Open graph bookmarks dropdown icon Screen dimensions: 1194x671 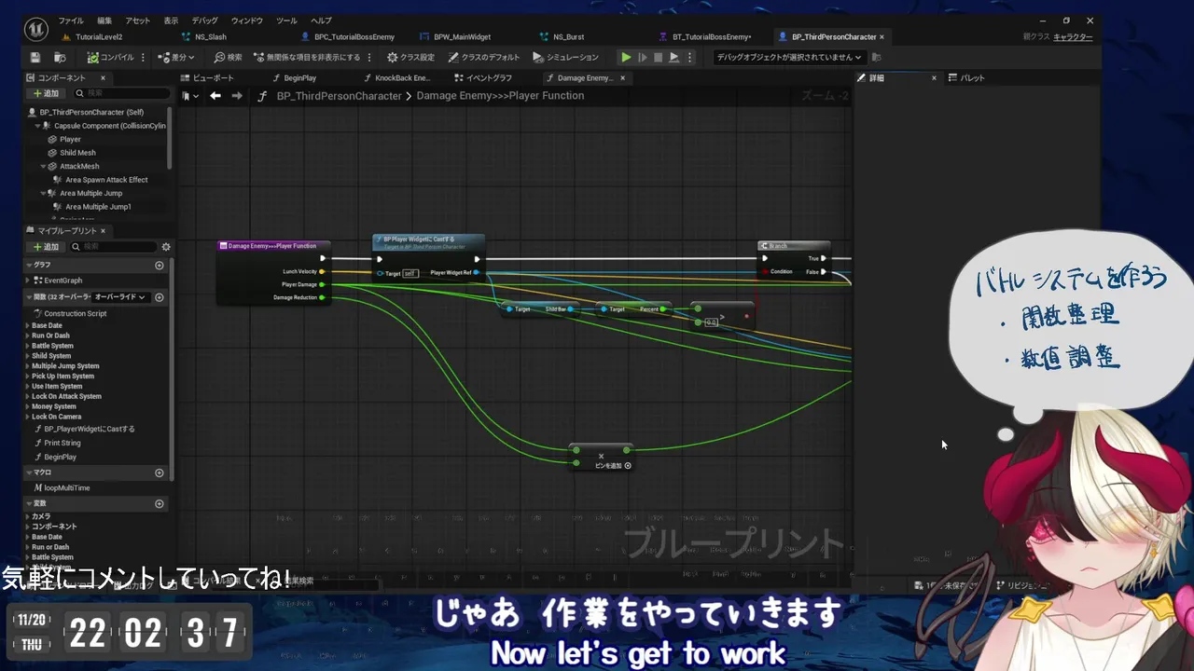pyautogui.click(x=189, y=95)
